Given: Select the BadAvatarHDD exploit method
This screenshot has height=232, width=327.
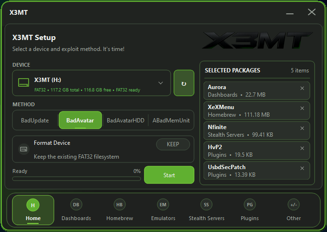Looking at the screenshot, I should pyautogui.click(x=125, y=120).
